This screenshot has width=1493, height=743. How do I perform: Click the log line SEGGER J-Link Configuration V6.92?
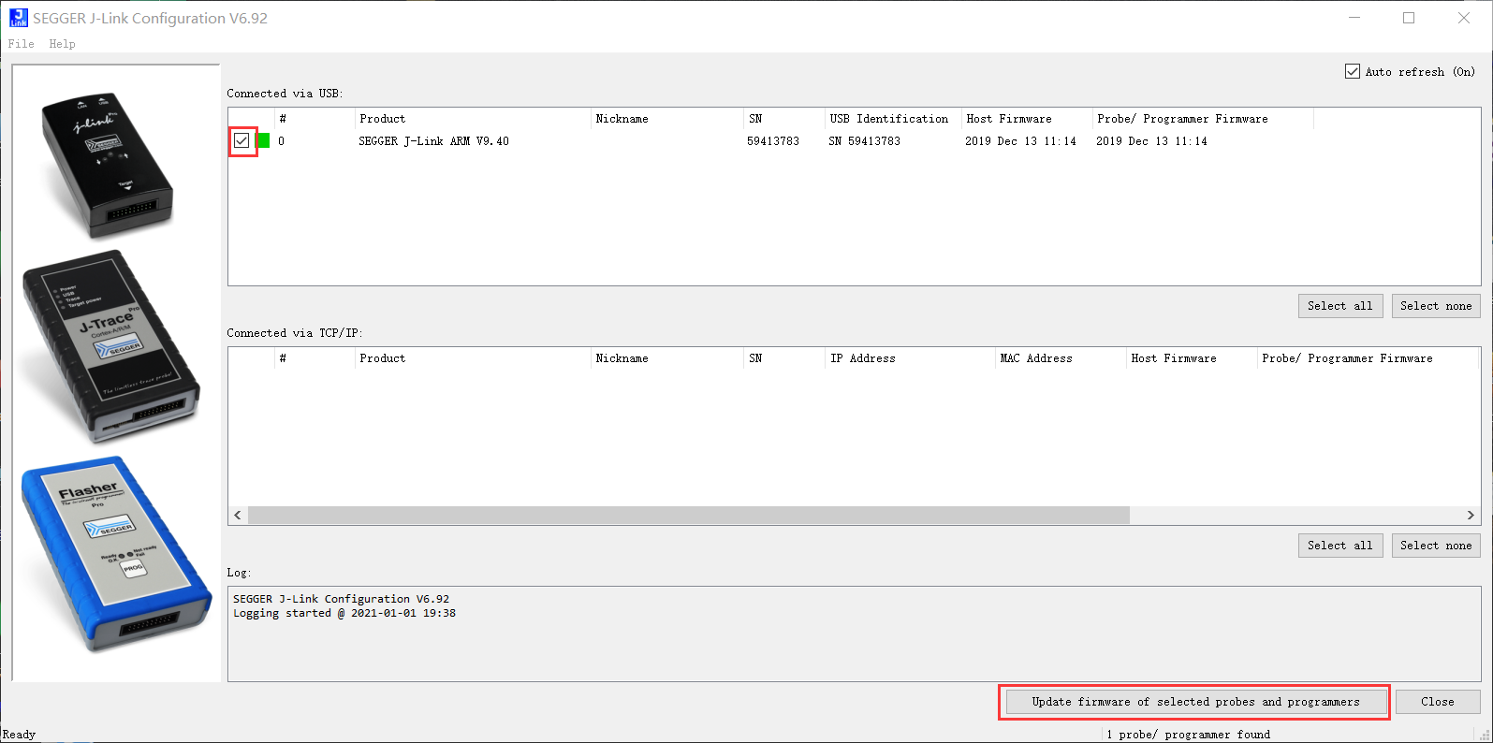(341, 599)
